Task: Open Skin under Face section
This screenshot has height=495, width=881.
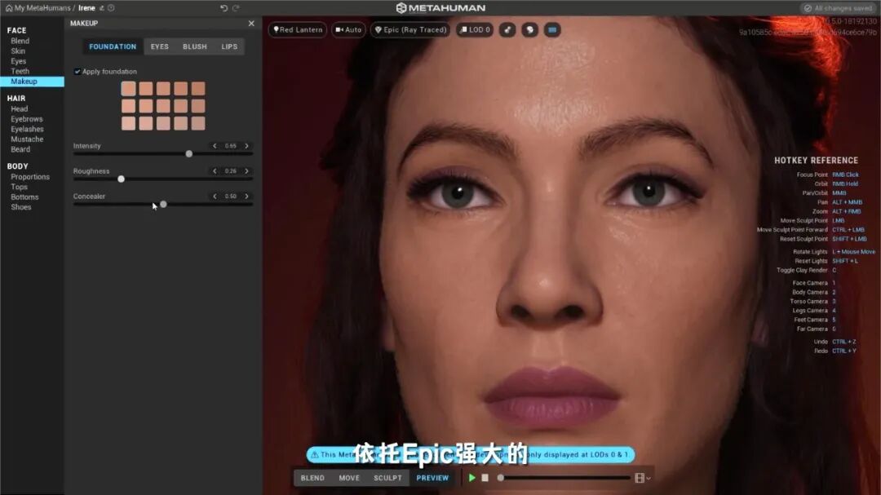Action: click(18, 51)
